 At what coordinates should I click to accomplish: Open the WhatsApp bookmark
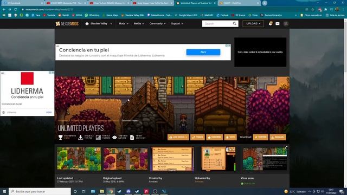pos(92,15)
